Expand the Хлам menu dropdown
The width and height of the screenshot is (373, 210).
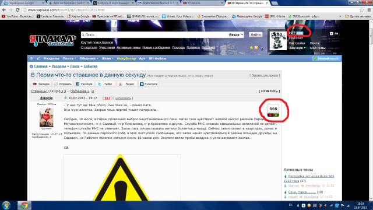(x=107, y=58)
